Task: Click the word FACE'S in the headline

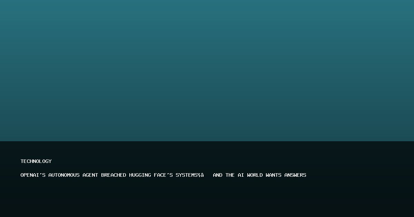Action: (x=163, y=175)
